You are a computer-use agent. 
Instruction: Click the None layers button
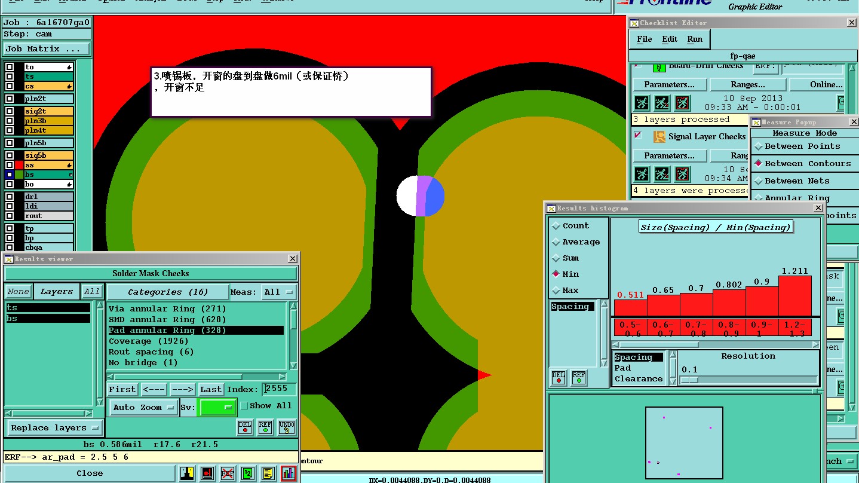point(18,292)
